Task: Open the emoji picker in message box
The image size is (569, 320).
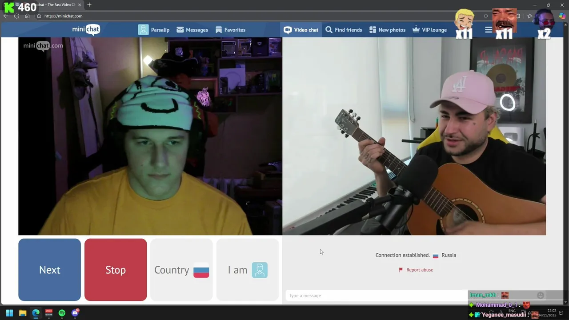Action: click(541, 295)
